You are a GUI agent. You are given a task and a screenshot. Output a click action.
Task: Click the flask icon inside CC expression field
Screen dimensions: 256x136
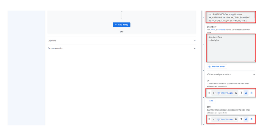pyautogui.click(x=236, y=93)
